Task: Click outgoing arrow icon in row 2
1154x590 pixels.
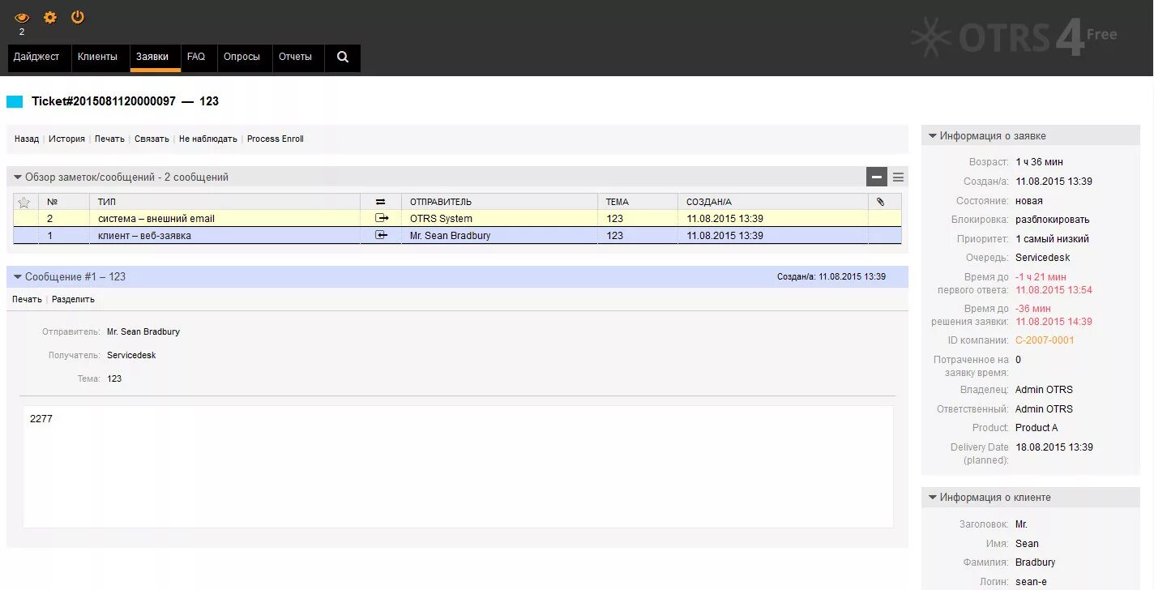Action: coord(382,218)
